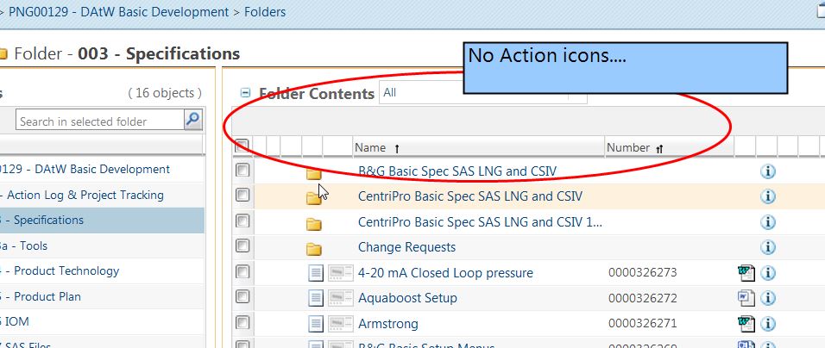Select Action Log & Project Tracking folder

85,195
